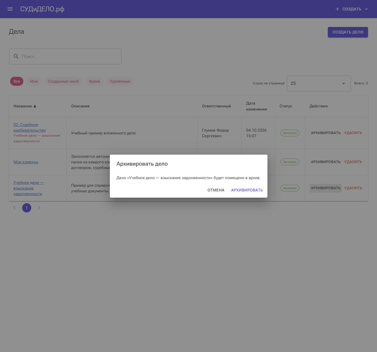377x352 pixels.
Task: Delete the Мои клиенты case row
Action: click(353, 162)
